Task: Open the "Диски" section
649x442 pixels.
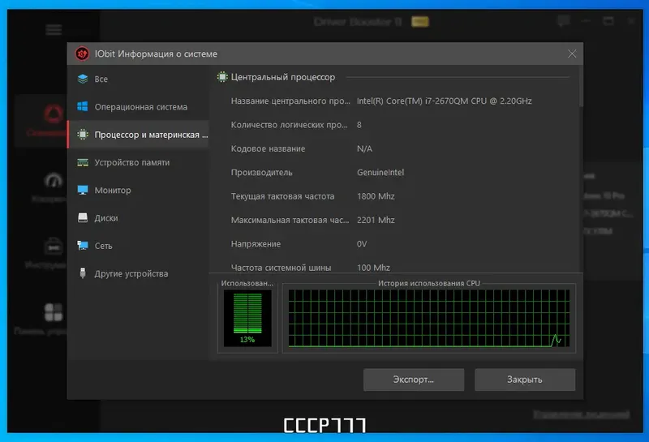Action: pyautogui.click(x=138, y=217)
